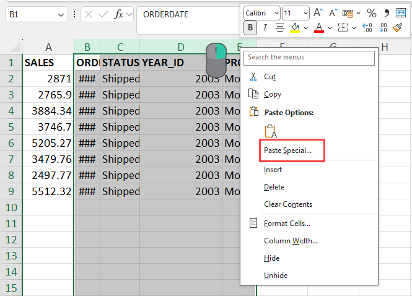Toggle Italic formatting in mini toolbar
This screenshot has height=296, width=412.
[x=265, y=27]
